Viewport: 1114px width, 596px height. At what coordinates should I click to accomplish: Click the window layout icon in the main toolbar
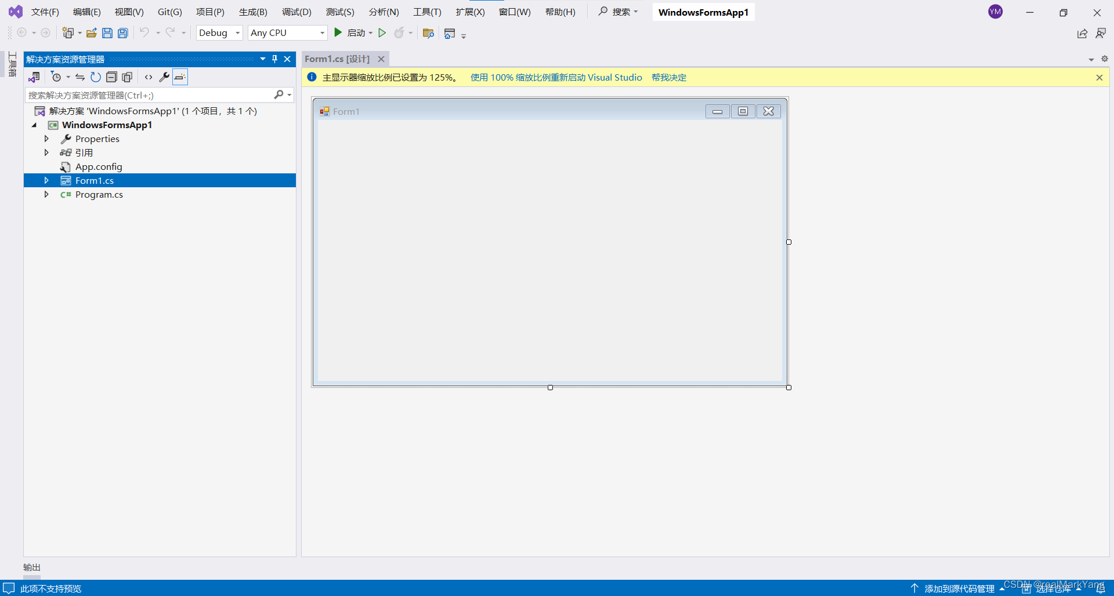pyautogui.click(x=450, y=34)
